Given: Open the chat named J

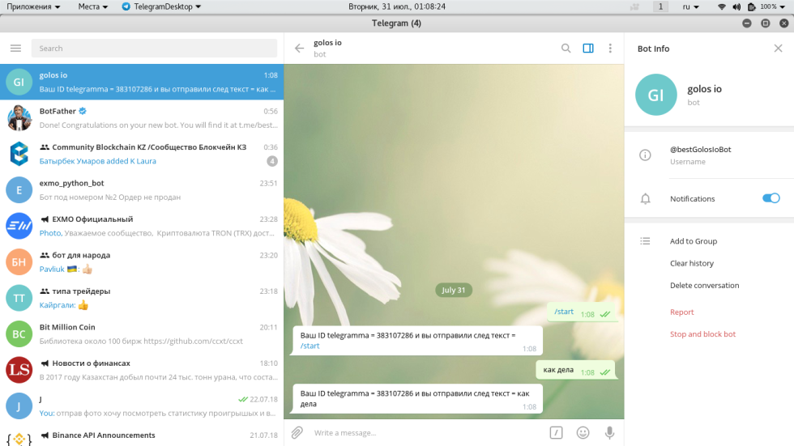Looking at the screenshot, I should [x=142, y=406].
